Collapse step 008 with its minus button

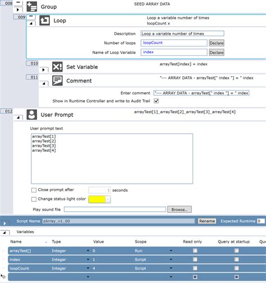tap(18, 3)
